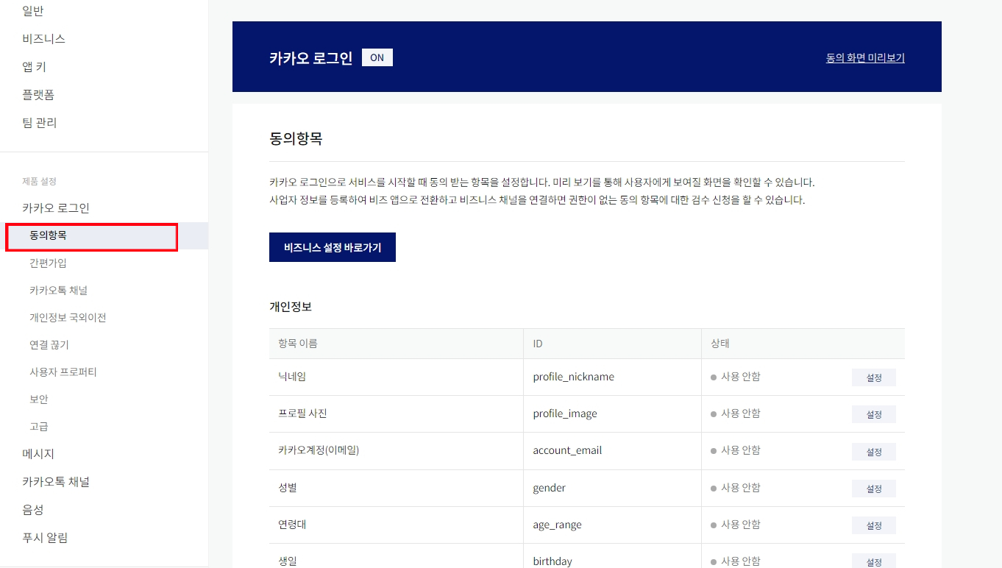
Task: Open the 플랫폼 sidebar menu
Action: 38,95
